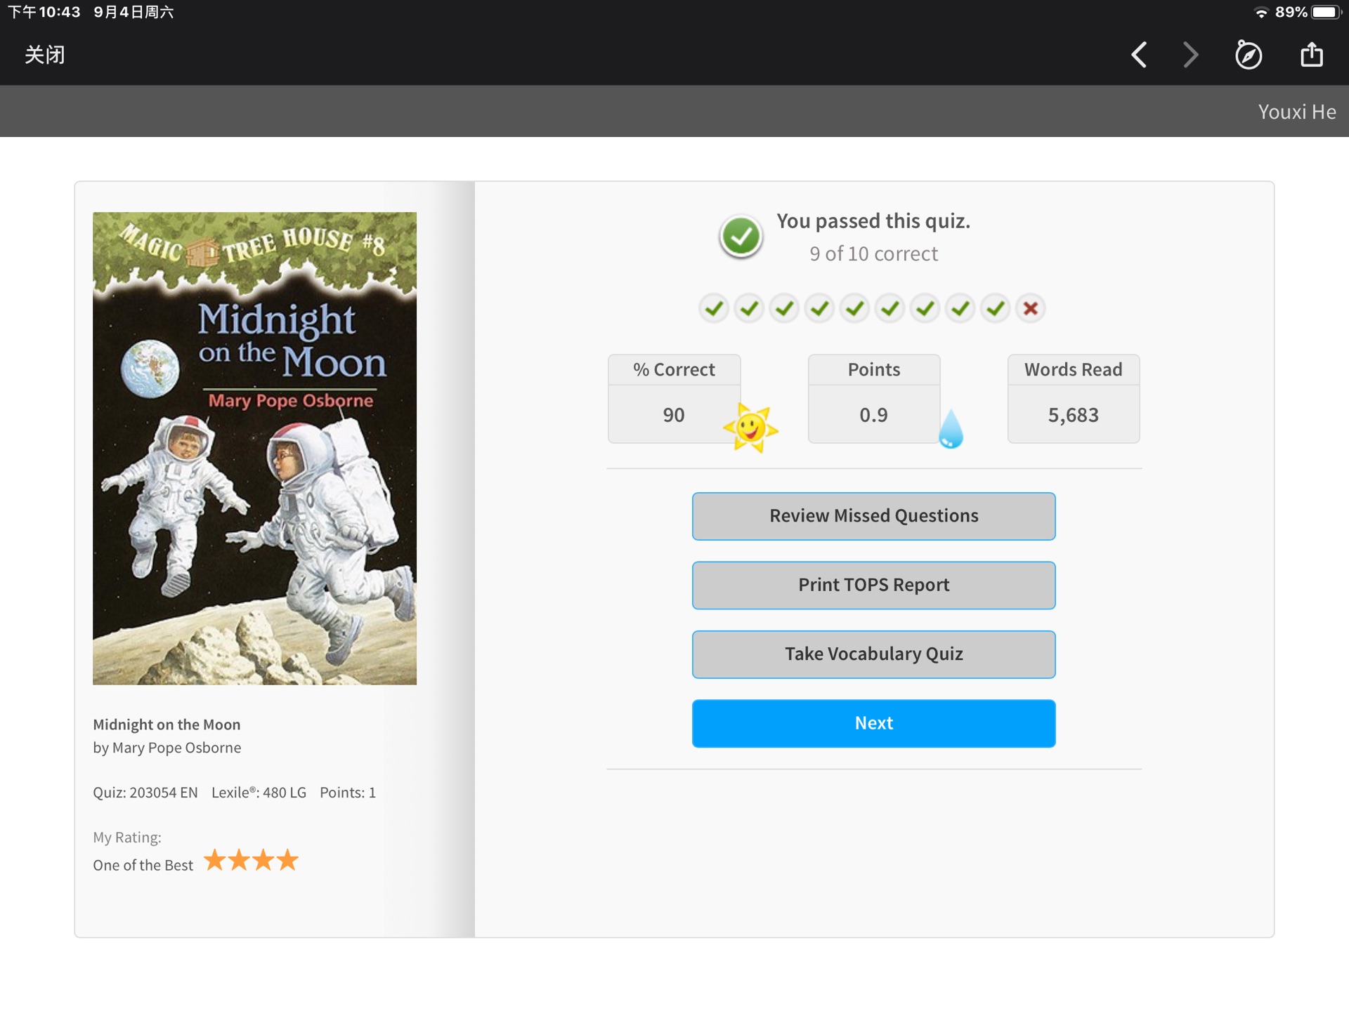Click the first question checkmark
This screenshot has width=1349, height=1011.
714,308
